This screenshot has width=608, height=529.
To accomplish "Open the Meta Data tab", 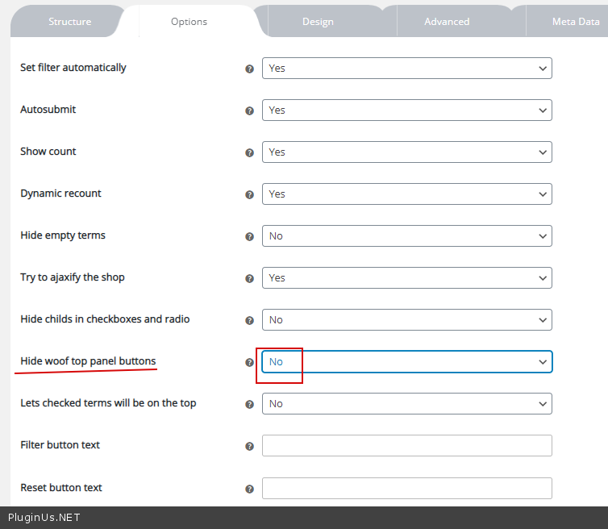I will click(575, 22).
